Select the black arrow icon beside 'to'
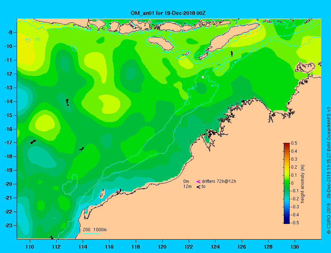331x253 pixels. [x=199, y=186]
